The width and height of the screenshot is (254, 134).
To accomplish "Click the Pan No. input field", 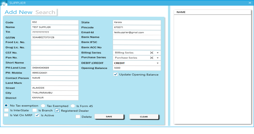I will [55, 58].
